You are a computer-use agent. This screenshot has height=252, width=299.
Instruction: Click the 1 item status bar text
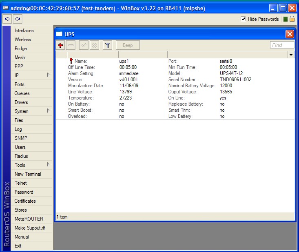pos(62,217)
